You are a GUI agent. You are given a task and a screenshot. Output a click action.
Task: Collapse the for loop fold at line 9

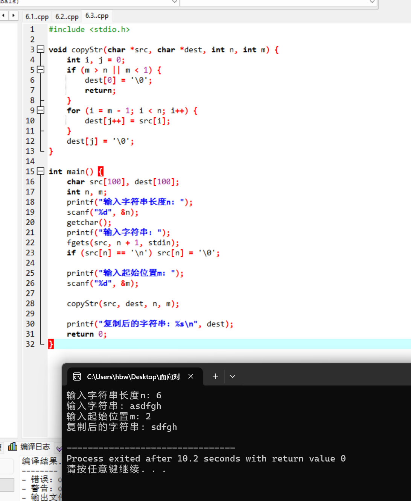pos(41,110)
